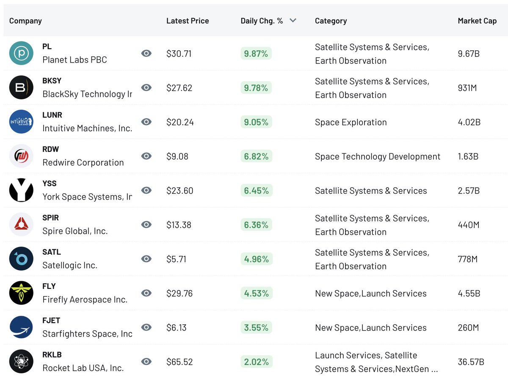Sort by the Market Cap column header
The image size is (508, 378).
tap(477, 20)
